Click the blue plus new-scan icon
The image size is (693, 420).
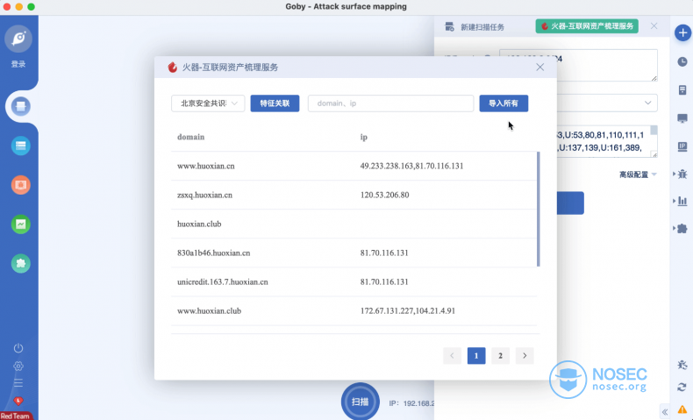[x=682, y=32]
